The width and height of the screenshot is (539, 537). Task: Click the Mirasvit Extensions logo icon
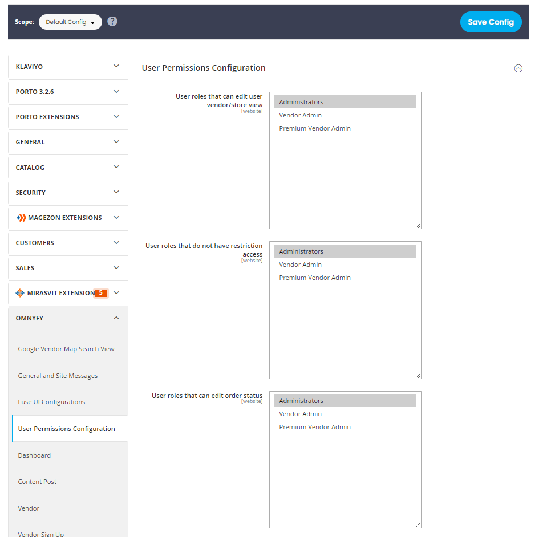click(x=20, y=292)
